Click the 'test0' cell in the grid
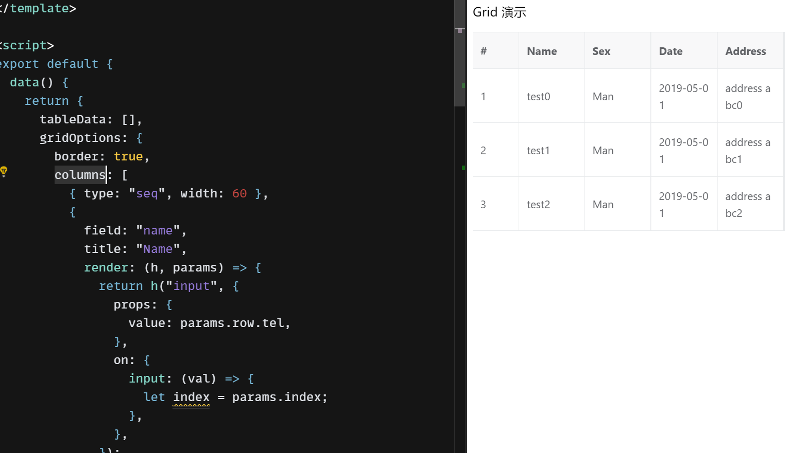The height and width of the screenshot is (453, 791). [x=538, y=96]
